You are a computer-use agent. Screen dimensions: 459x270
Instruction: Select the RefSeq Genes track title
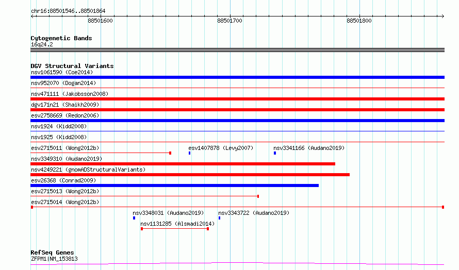52,252
